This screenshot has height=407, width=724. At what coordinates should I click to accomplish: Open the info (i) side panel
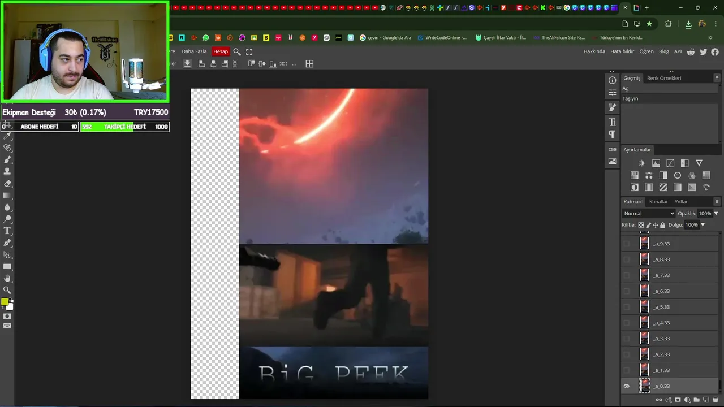pyautogui.click(x=612, y=80)
